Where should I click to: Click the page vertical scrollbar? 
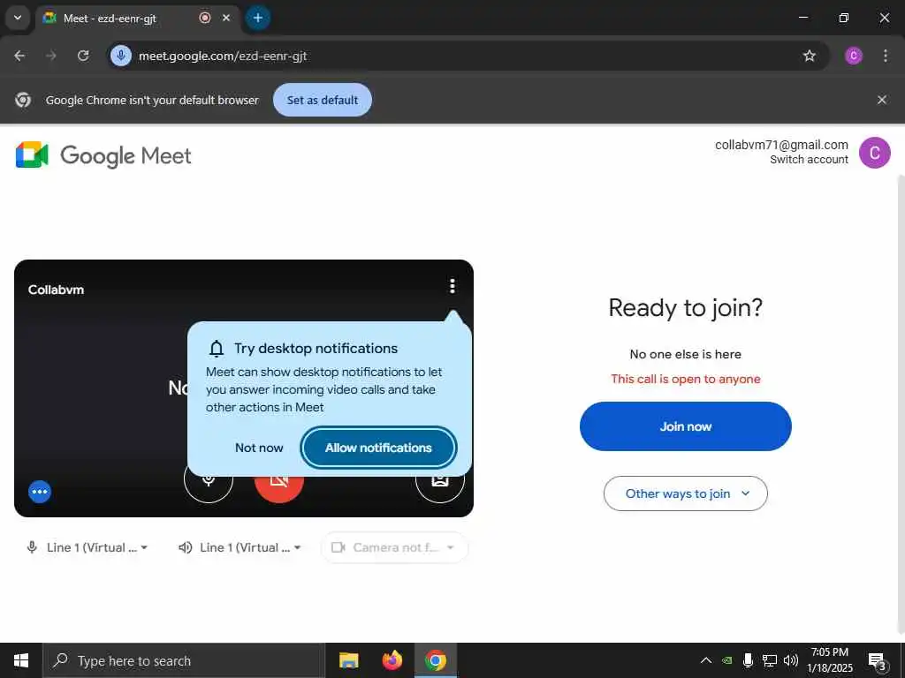pos(901,403)
